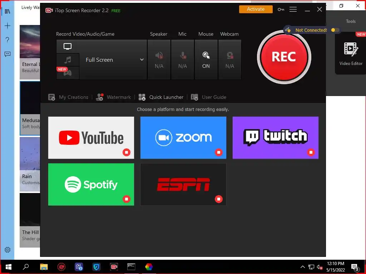Launch the Twitch platform tile
Viewport: 366px width, 274px height.
(x=276, y=138)
